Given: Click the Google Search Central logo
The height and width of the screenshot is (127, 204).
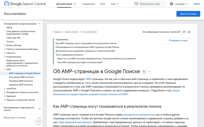Looking at the screenshot, I should [25, 4].
